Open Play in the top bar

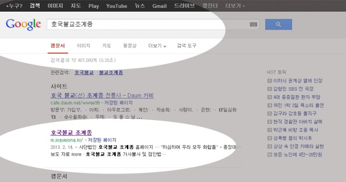coord(94,6)
